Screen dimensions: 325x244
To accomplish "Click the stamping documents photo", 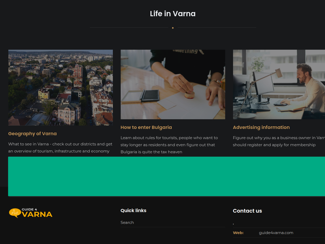I will pos(173,84).
